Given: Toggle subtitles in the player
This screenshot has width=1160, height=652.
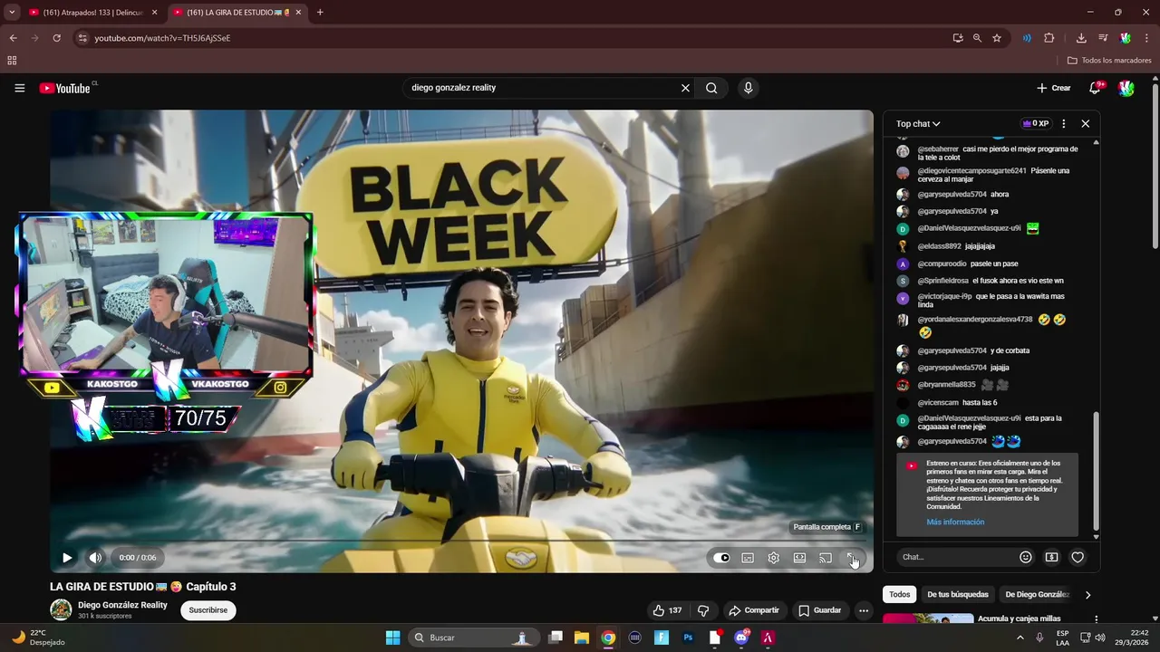Looking at the screenshot, I should [x=748, y=558].
